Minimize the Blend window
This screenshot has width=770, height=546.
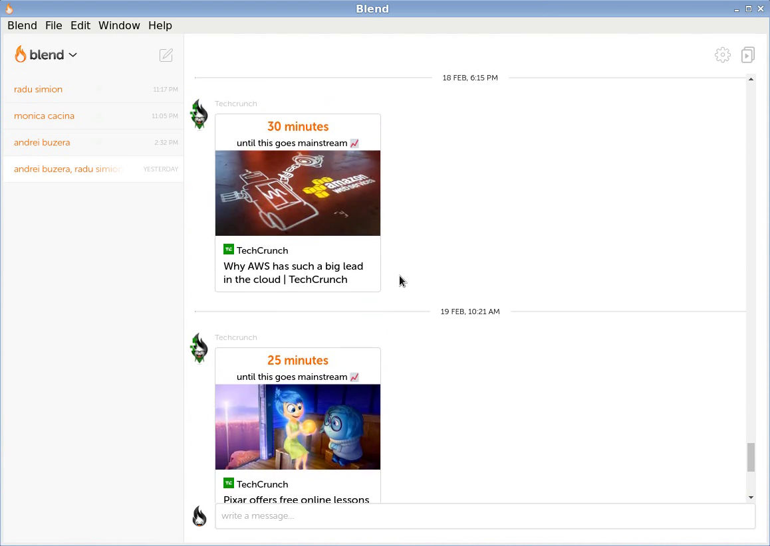click(x=737, y=9)
